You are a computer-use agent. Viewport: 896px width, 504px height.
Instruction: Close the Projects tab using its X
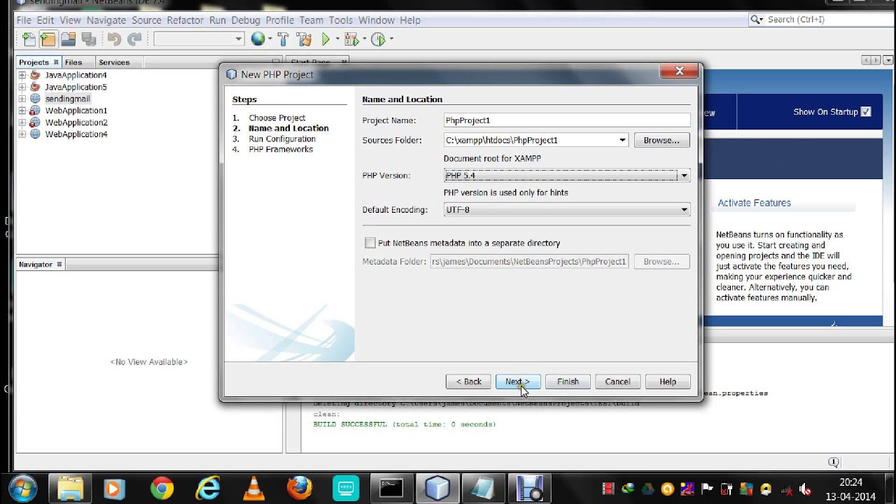(x=56, y=62)
